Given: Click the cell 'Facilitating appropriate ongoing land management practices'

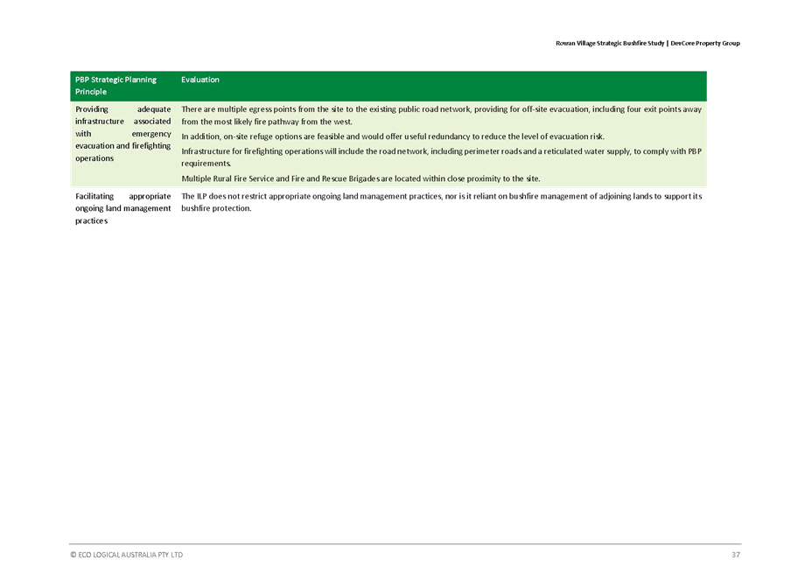Looking at the screenshot, I should [x=122, y=208].
